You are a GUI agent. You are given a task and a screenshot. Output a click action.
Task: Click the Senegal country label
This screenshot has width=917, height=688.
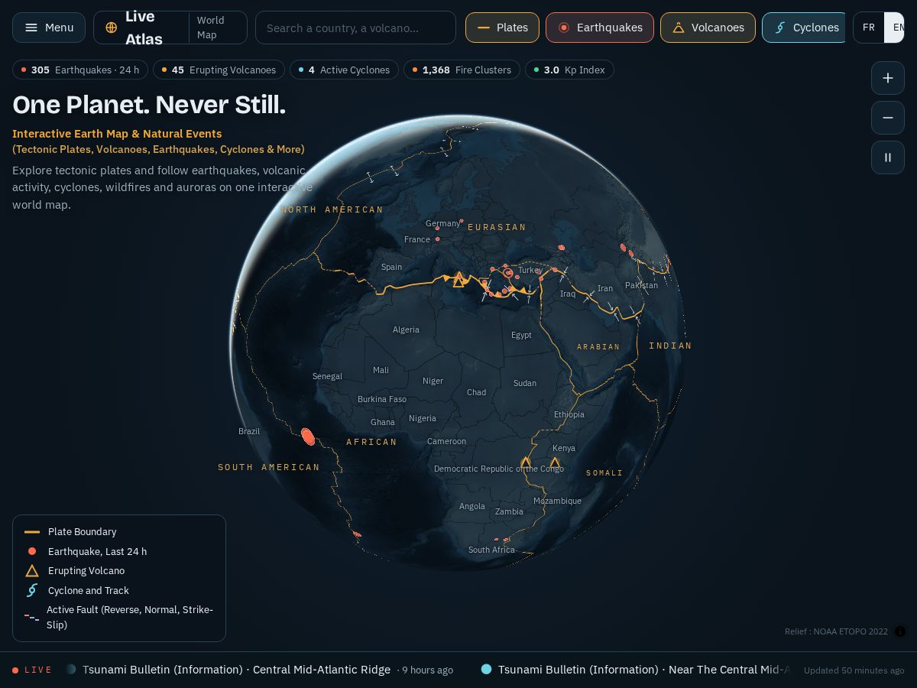(327, 376)
